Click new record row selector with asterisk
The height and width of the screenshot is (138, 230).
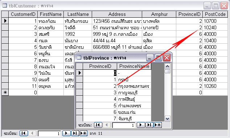click(5, 92)
